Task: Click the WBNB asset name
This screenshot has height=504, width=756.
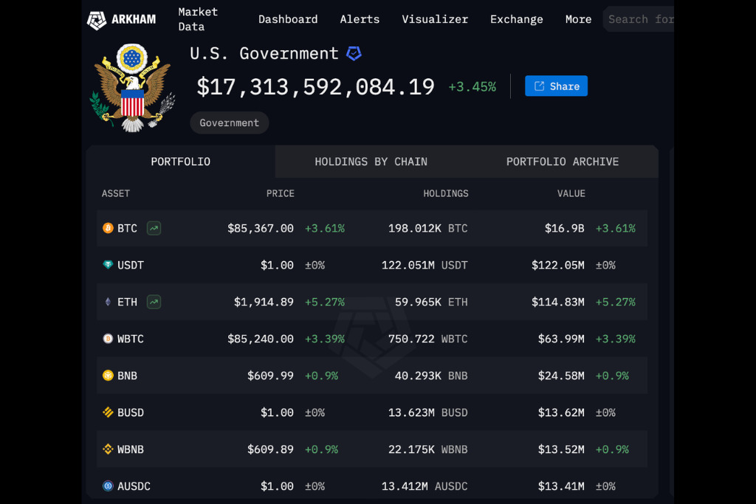Action: click(x=130, y=449)
